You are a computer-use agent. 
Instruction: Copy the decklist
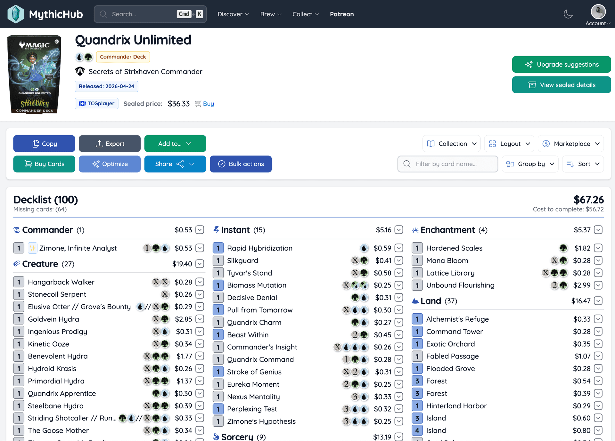pyautogui.click(x=44, y=144)
